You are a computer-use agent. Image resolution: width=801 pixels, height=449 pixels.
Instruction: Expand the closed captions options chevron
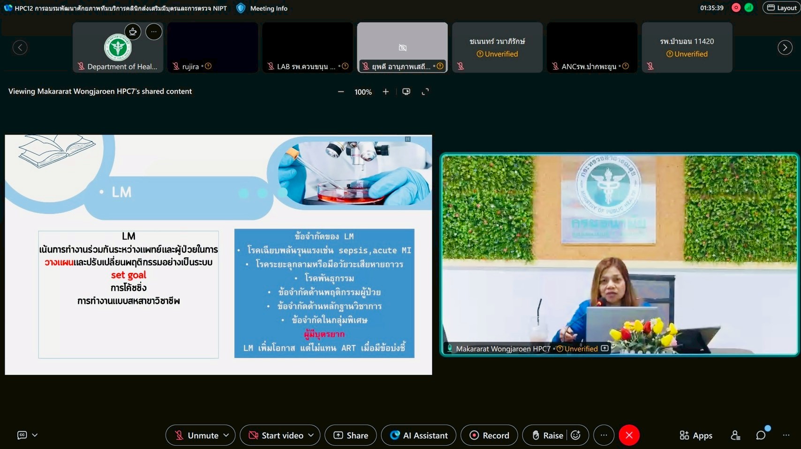tap(35, 435)
